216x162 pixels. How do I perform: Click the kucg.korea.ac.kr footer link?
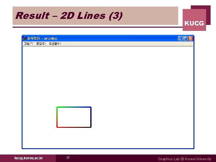tap(29, 158)
